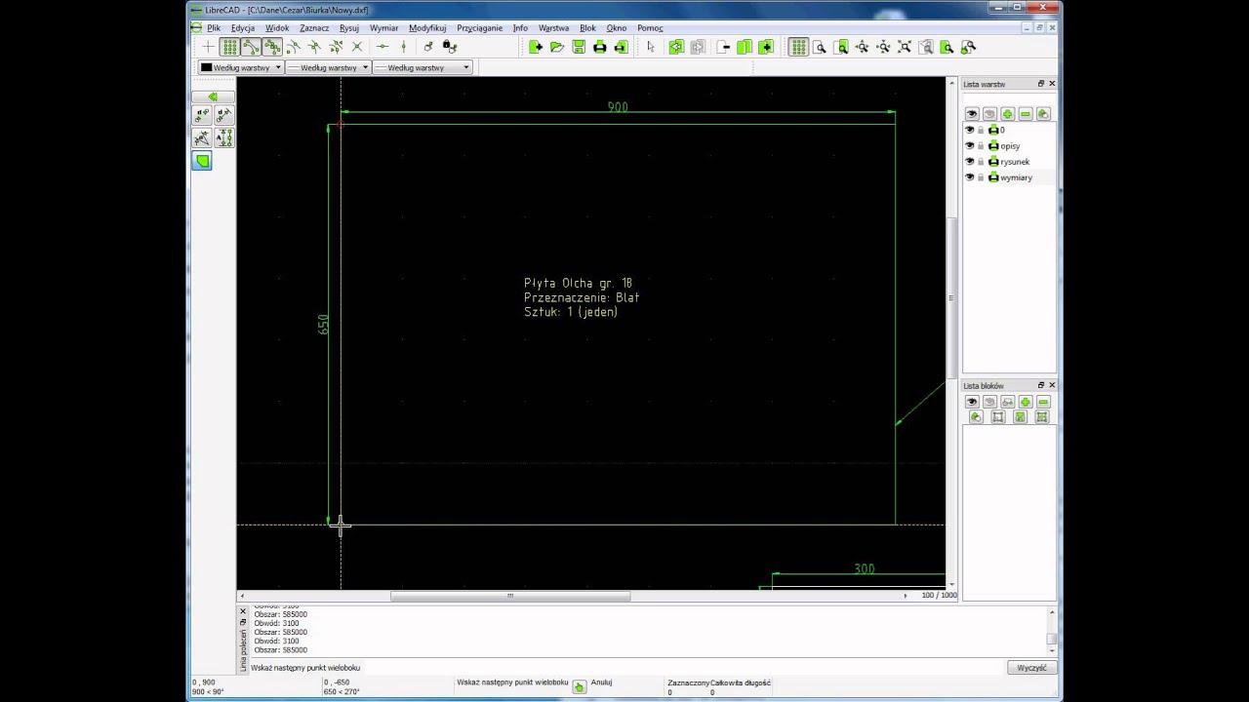
Task: Click the horizontal scrollbar below canvas
Action: 510,596
